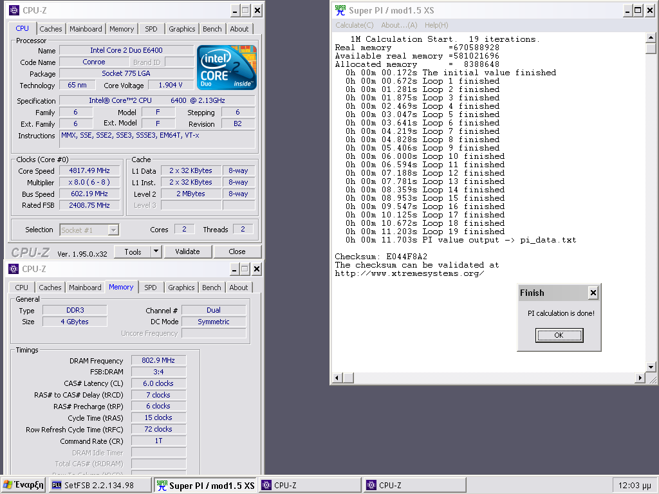This screenshot has width=659, height=494.
Task: Click FSB:DRAM ratio value 3:4
Action: (158, 372)
